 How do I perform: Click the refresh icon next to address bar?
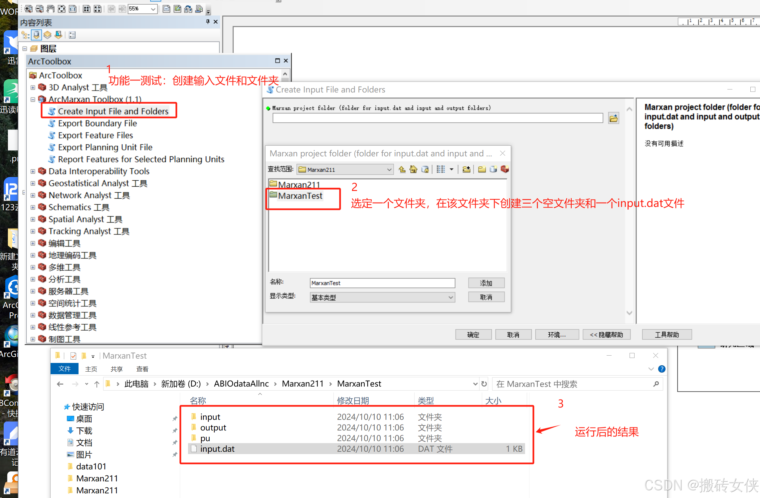[484, 384]
